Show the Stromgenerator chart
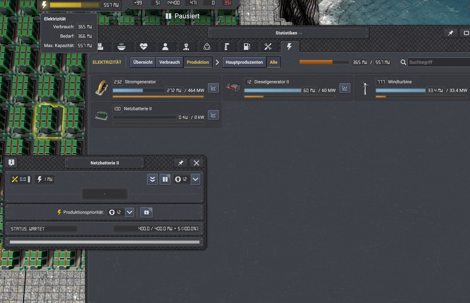 [213, 88]
